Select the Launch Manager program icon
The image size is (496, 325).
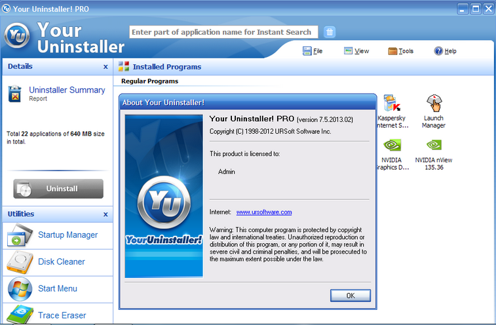pyautogui.click(x=434, y=103)
